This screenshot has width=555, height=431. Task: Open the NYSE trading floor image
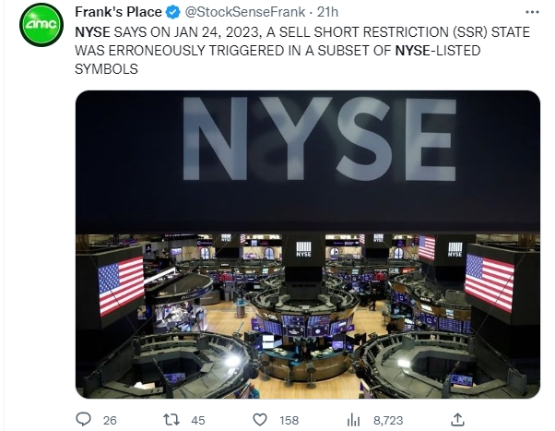(x=308, y=245)
